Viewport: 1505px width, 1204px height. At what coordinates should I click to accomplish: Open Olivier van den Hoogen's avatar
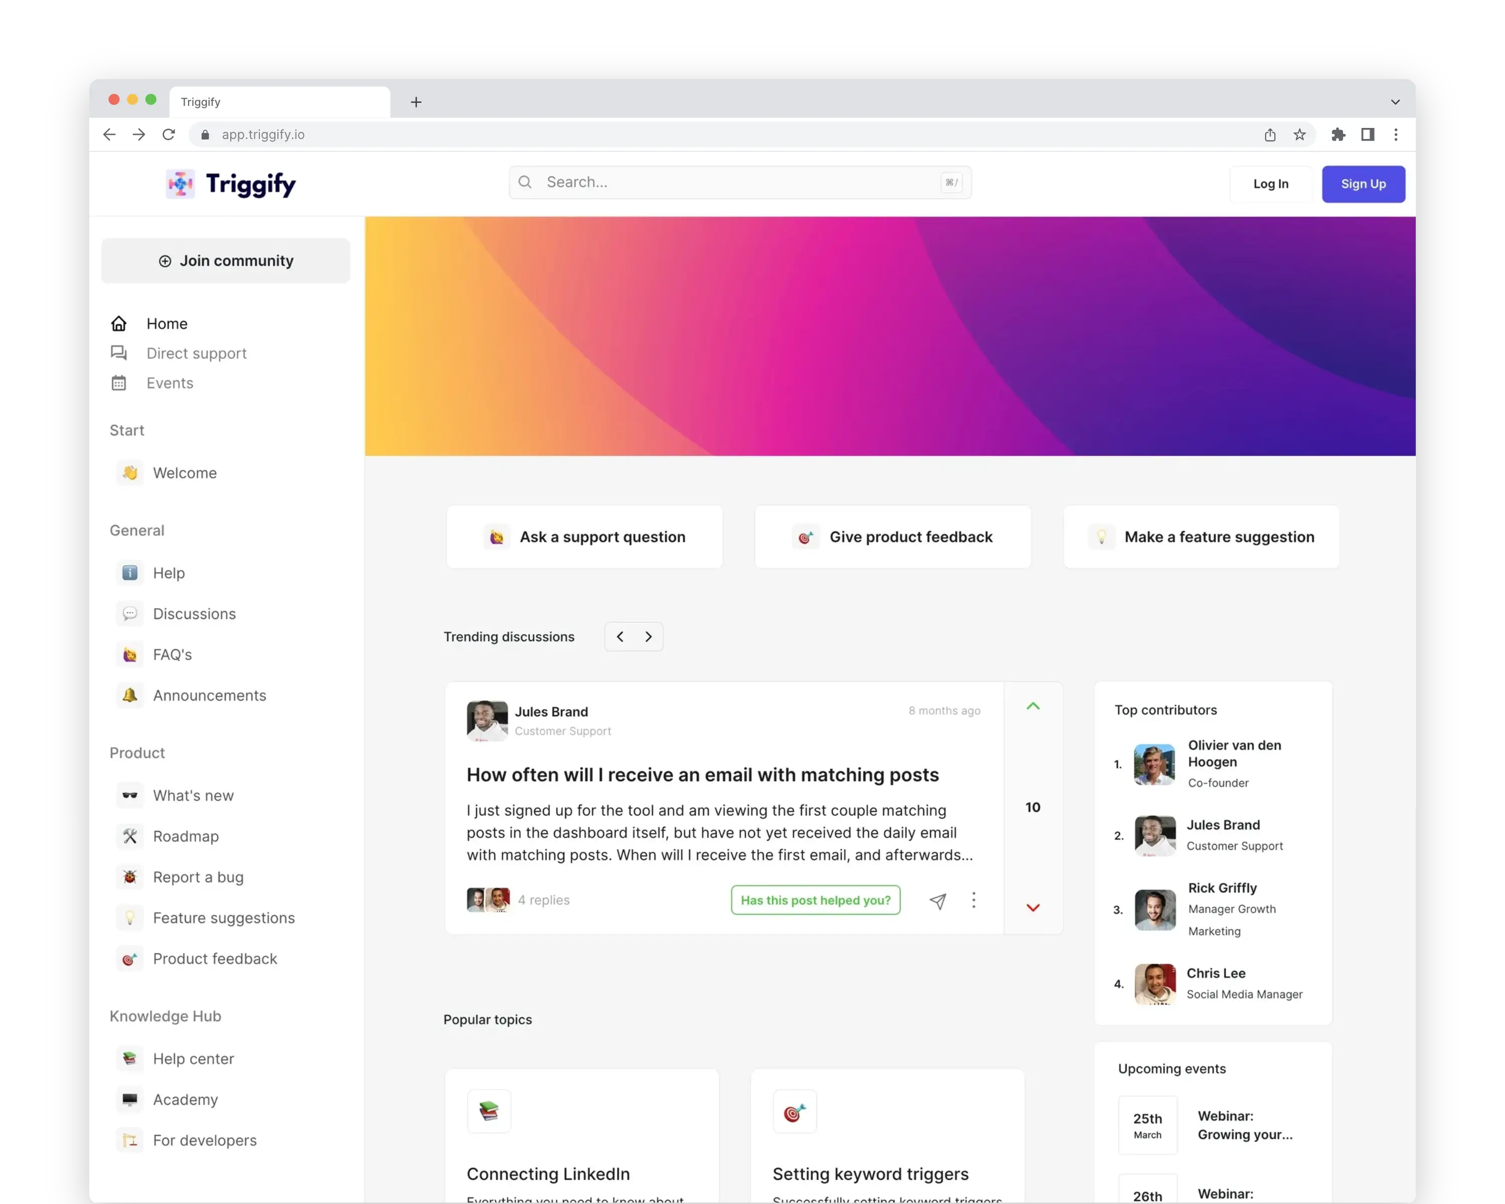tap(1154, 764)
